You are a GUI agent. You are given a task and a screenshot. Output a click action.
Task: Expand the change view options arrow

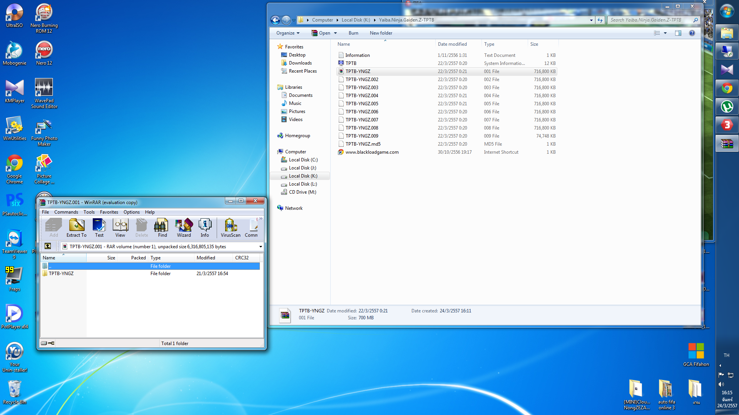click(x=665, y=33)
